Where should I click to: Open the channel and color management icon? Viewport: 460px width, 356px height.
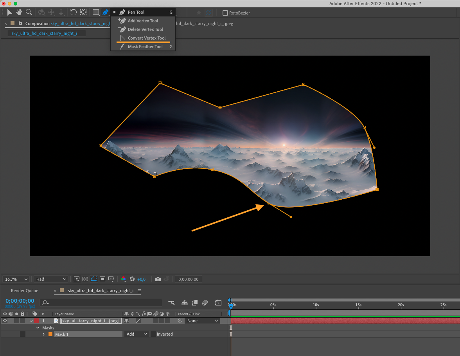coord(124,279)
